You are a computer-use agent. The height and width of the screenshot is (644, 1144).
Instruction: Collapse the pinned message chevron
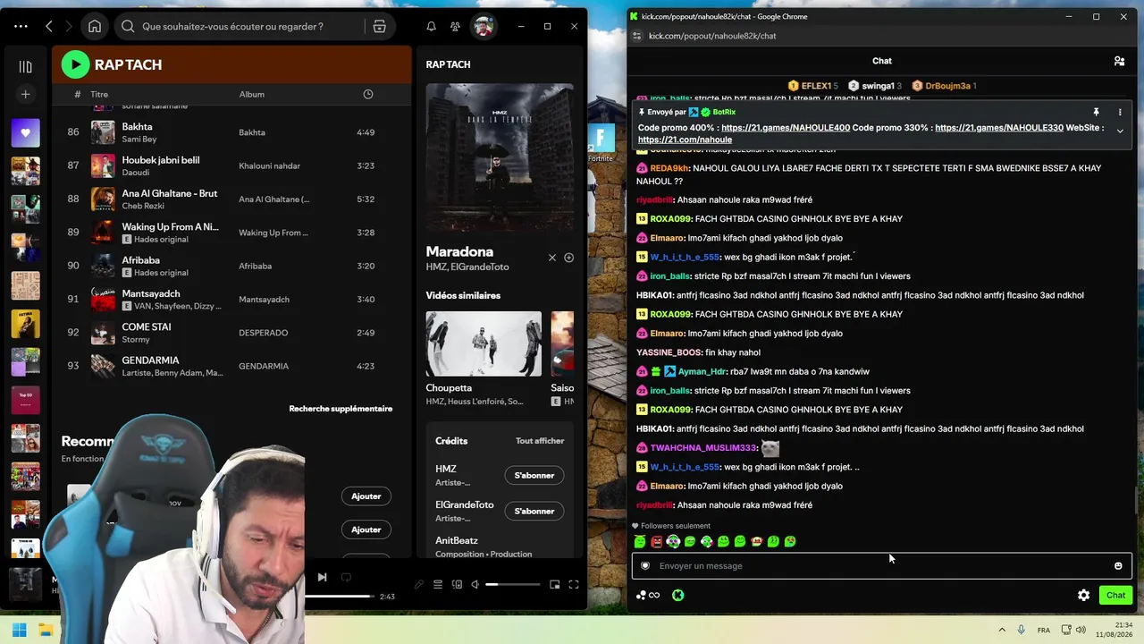pyautogui.click(x=1120, y=131)
